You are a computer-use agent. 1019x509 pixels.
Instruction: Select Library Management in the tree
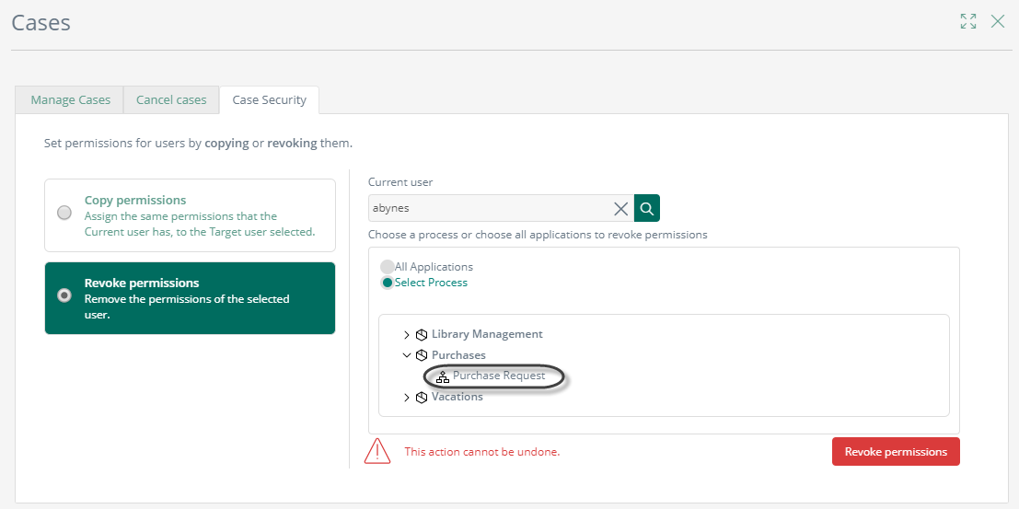(487, 334)
